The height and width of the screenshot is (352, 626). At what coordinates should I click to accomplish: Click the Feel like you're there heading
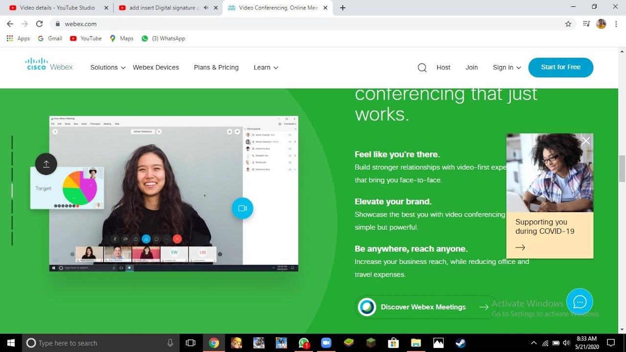click(x=397, y=154)
